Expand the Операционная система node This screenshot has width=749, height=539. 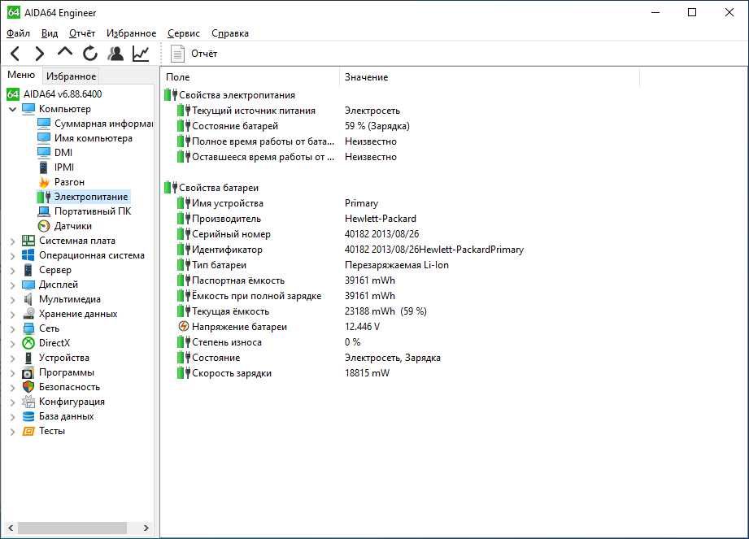[13, 256]
